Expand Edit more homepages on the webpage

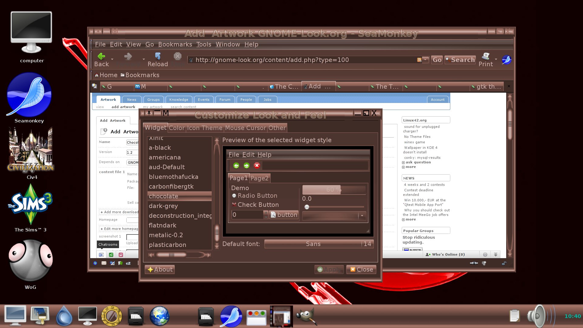[119, 229]
